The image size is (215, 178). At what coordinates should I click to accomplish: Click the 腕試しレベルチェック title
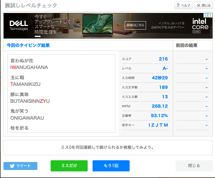point(31,5)
